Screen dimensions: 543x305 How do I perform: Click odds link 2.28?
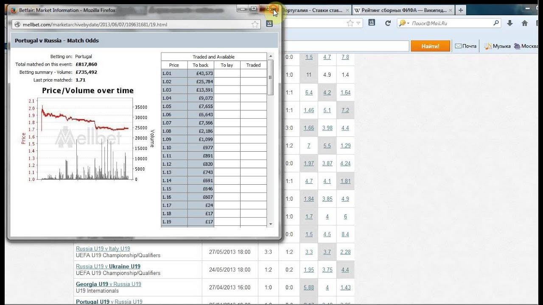(345, 252)
